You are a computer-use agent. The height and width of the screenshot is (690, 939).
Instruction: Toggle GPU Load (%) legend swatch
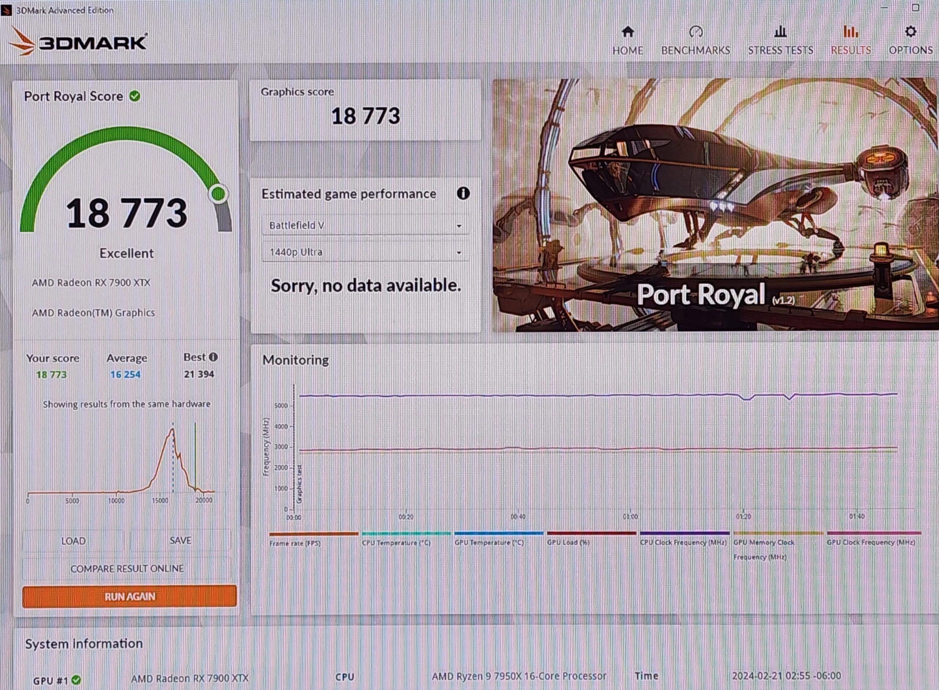coord(592,533)
